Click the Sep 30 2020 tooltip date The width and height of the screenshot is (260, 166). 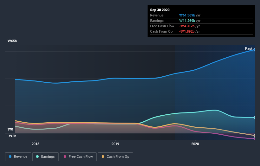point(160,10)
